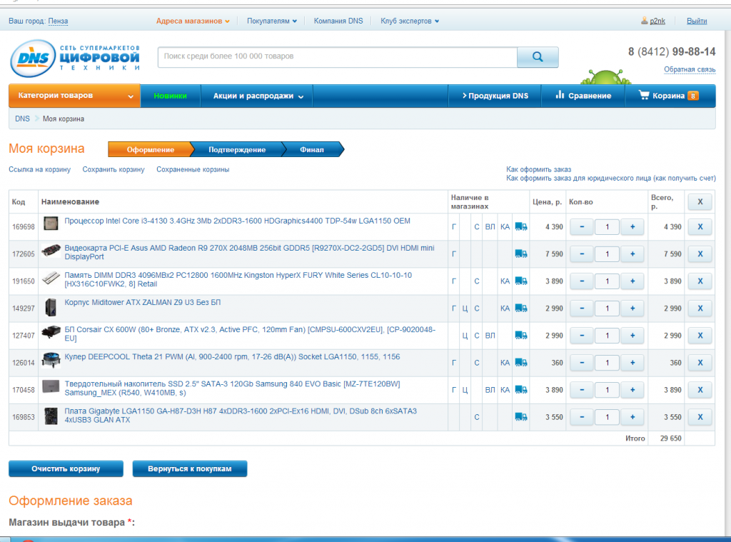Viewport: 731px width, 542px height.
Task: Increase quantity of DEEPCOOL Theta cooler
Action: click(632, 363)
